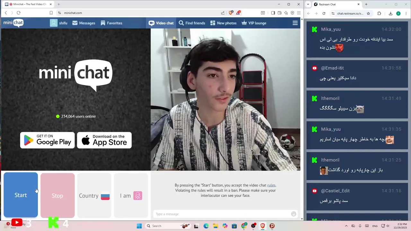Reload the Restream Chat page
411x231 pixels.
[x=324, y=13]
